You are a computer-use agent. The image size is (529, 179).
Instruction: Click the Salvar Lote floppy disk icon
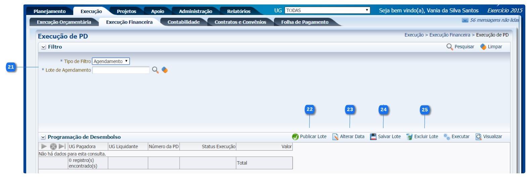tap(373, 137)
